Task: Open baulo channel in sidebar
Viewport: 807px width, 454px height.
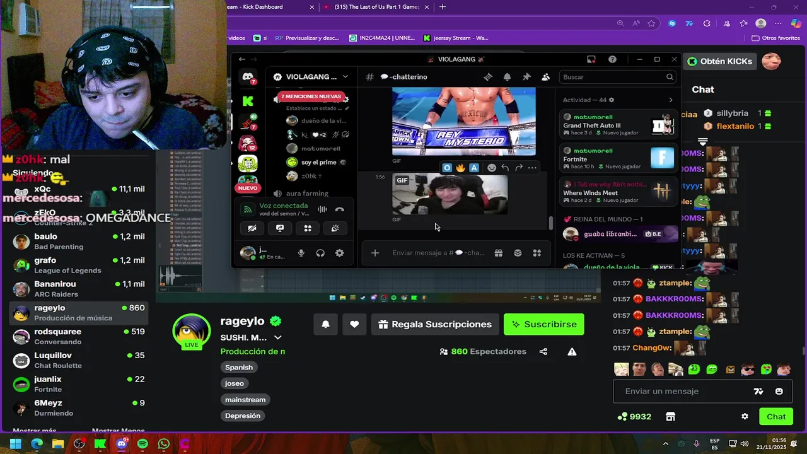Action: (79, 242)
